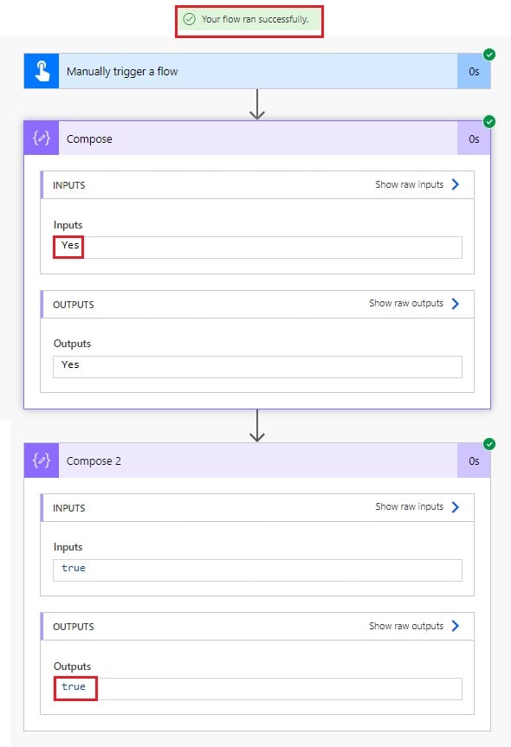Click the manual trigger hand icon
Image resolution: width=511 pixels, height=747 pixels.
tap(42, 71)
